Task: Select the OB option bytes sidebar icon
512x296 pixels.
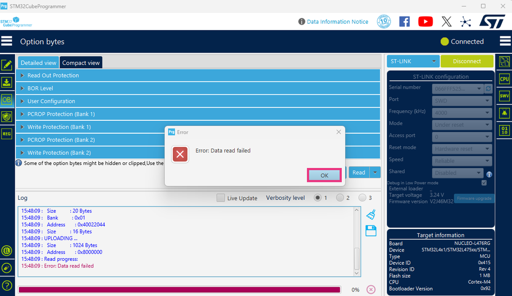Action: 7,99
